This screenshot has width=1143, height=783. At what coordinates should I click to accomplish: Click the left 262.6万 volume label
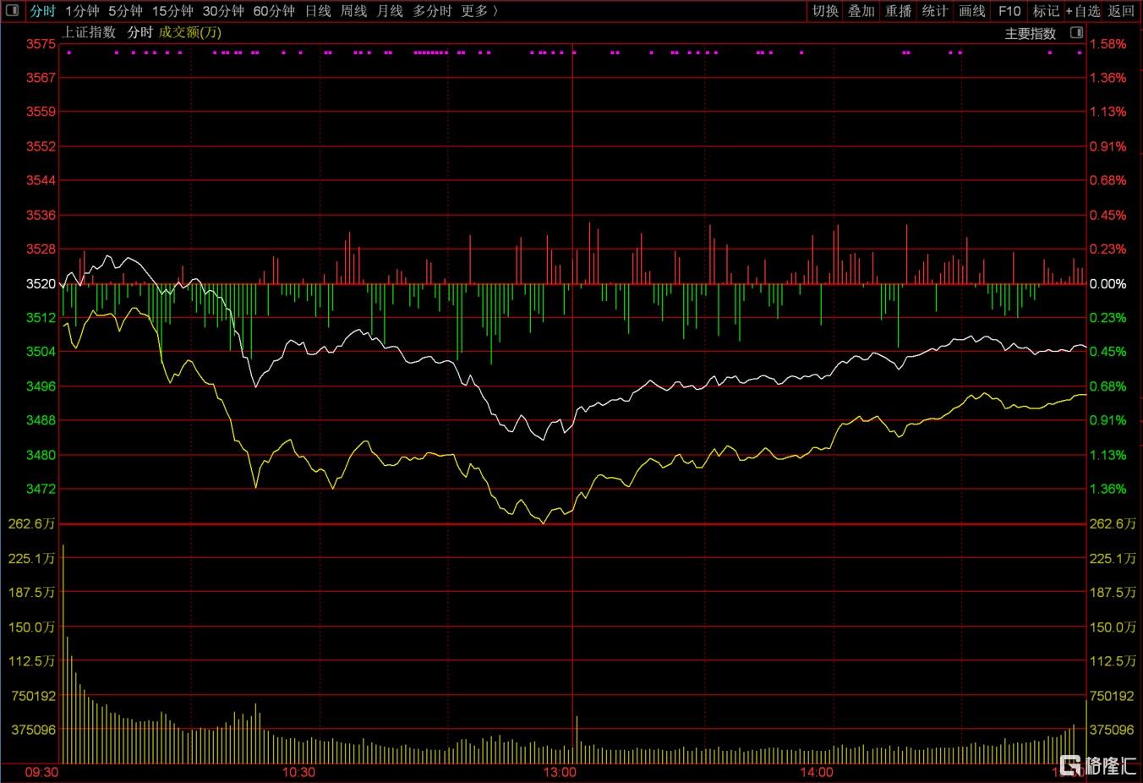point(32,524)
